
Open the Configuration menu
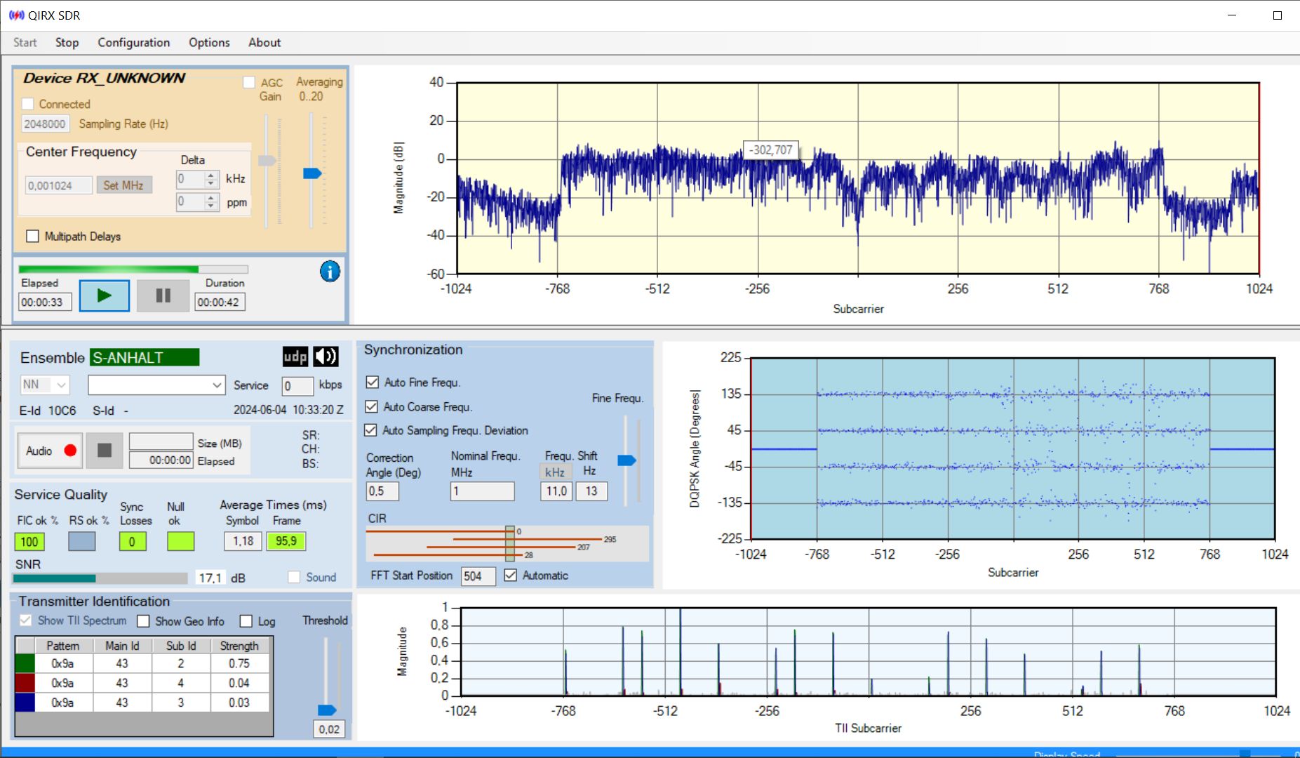(x=133, y=43)
